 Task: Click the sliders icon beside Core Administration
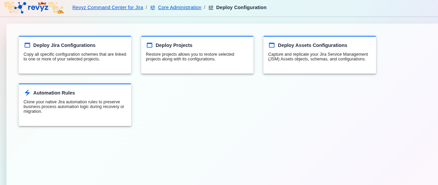[x=153, y=8]
